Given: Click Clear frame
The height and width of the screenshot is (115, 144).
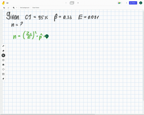Looking at the screenshot, I should point(36,8).
